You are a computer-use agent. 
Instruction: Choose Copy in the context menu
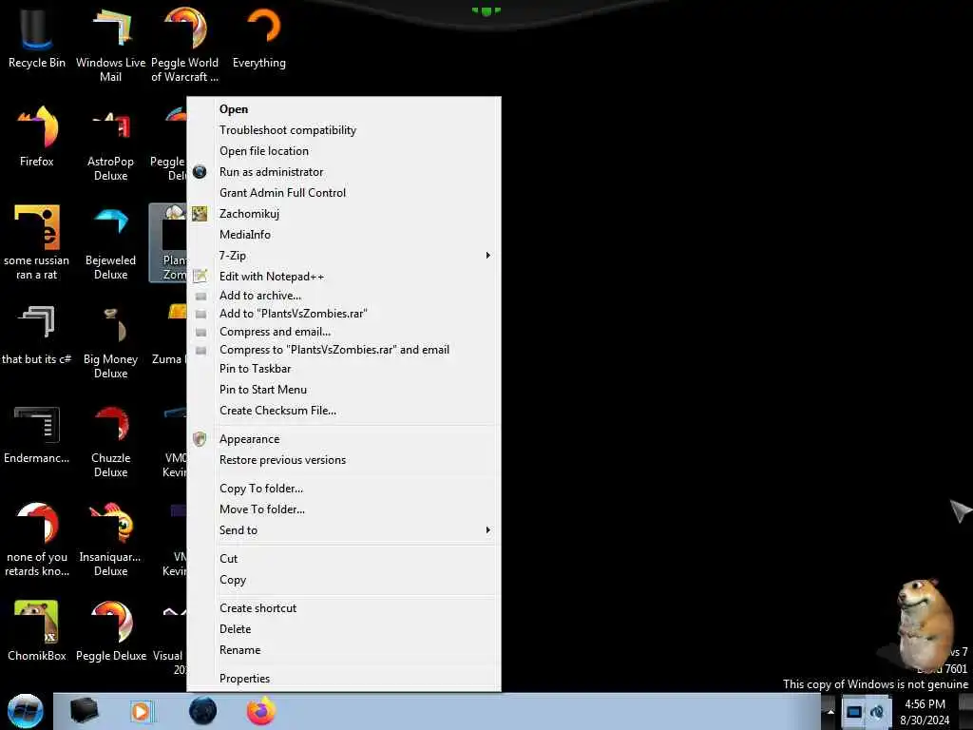pyautogui.click(x=344, y=580)
